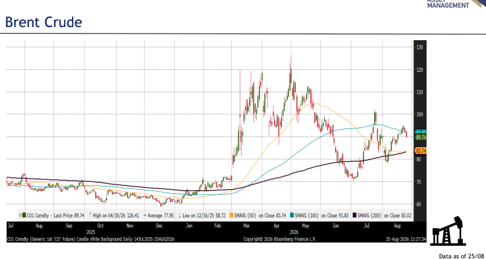Click the Feb month label on time axis
Screen dimensions: 486x259
click(217, 226)
